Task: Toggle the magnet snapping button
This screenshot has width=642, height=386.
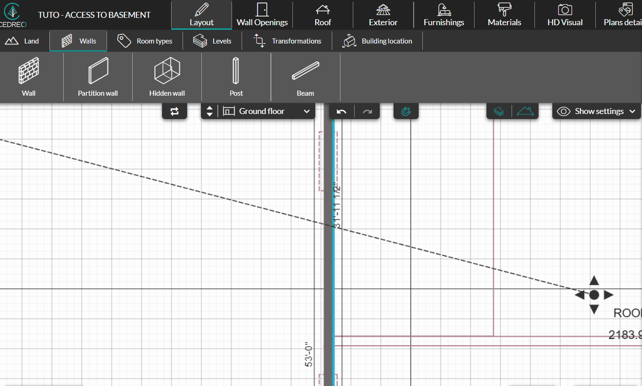Action: point(406,111)
